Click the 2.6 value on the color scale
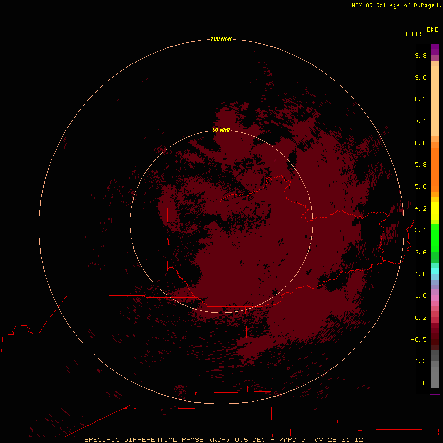Screen dimensions: 443x443 [x=421, y=253]
